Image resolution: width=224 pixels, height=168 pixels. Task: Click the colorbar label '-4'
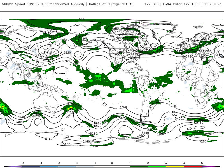pos(40,163)
